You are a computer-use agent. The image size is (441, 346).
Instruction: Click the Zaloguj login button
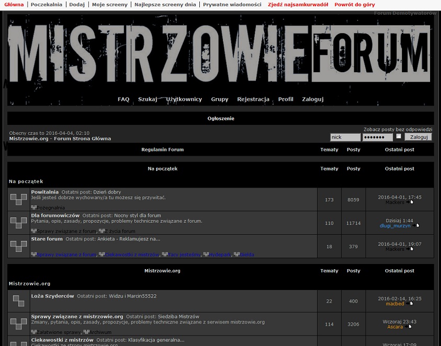(418, 137)
